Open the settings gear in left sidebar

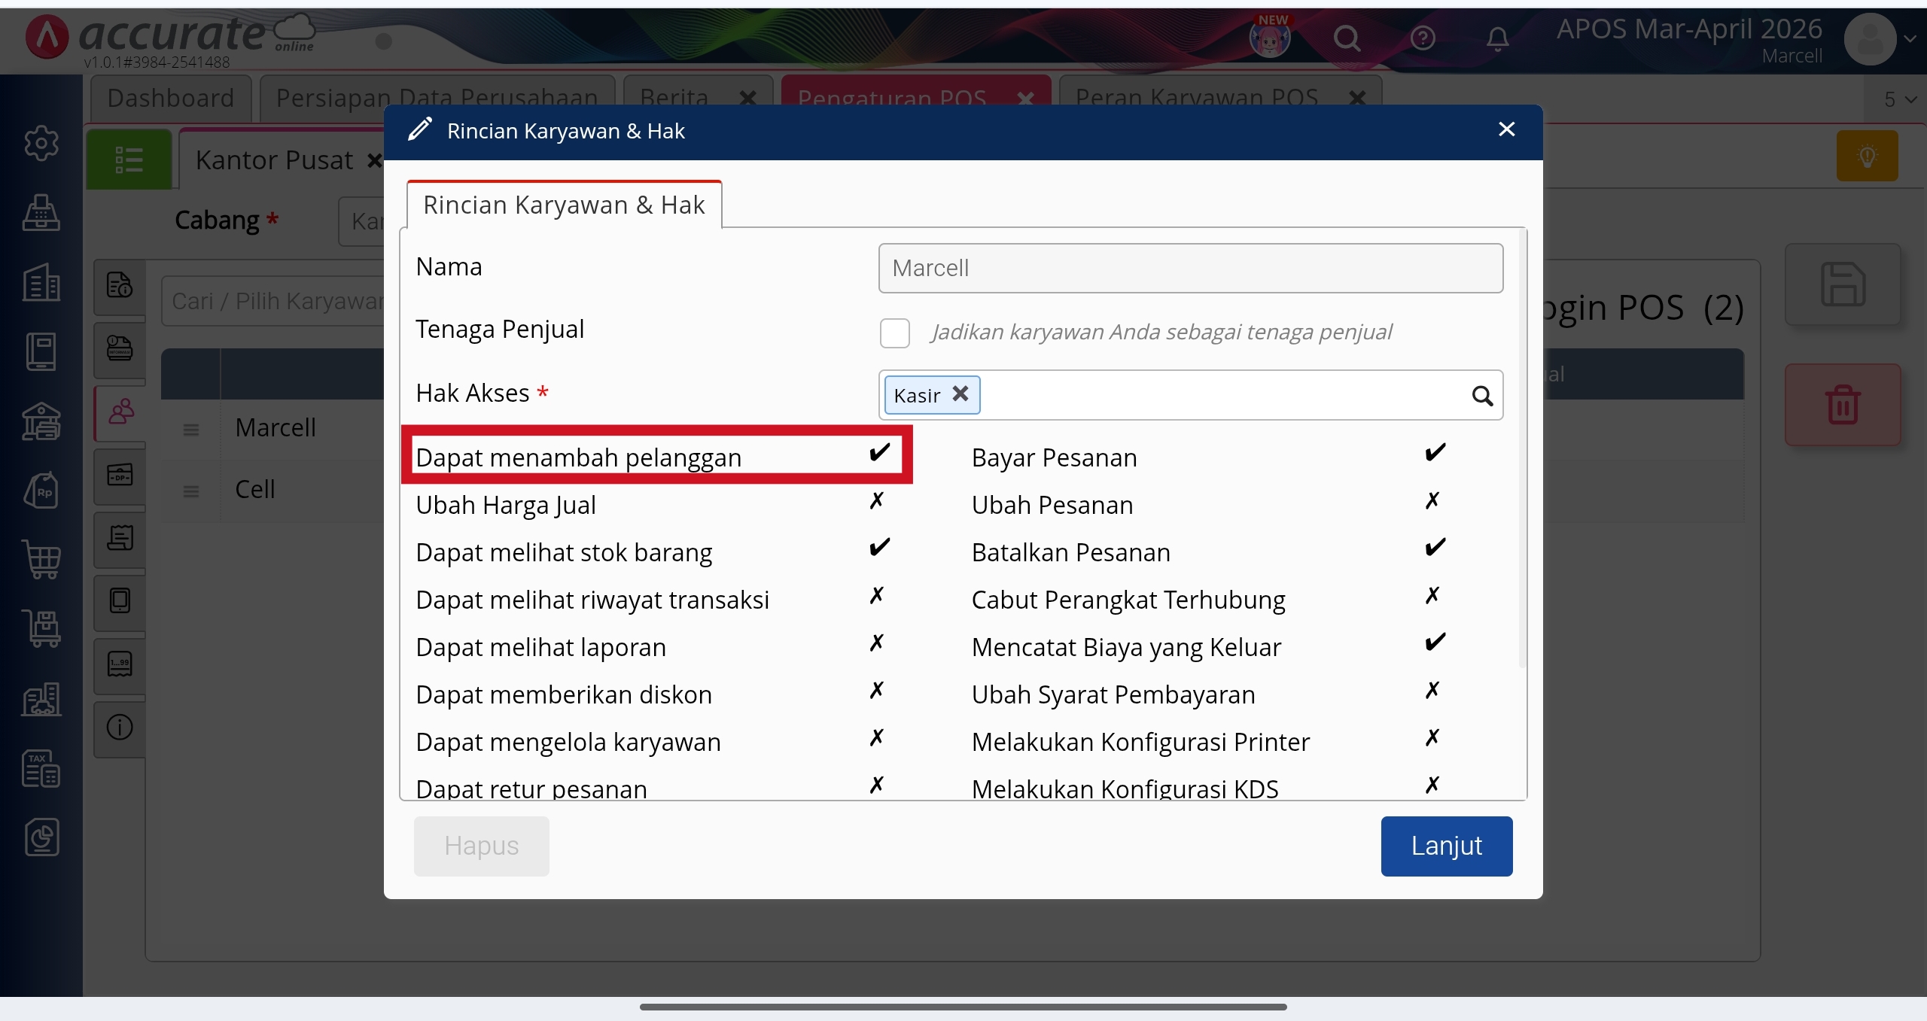pos(41,142)
